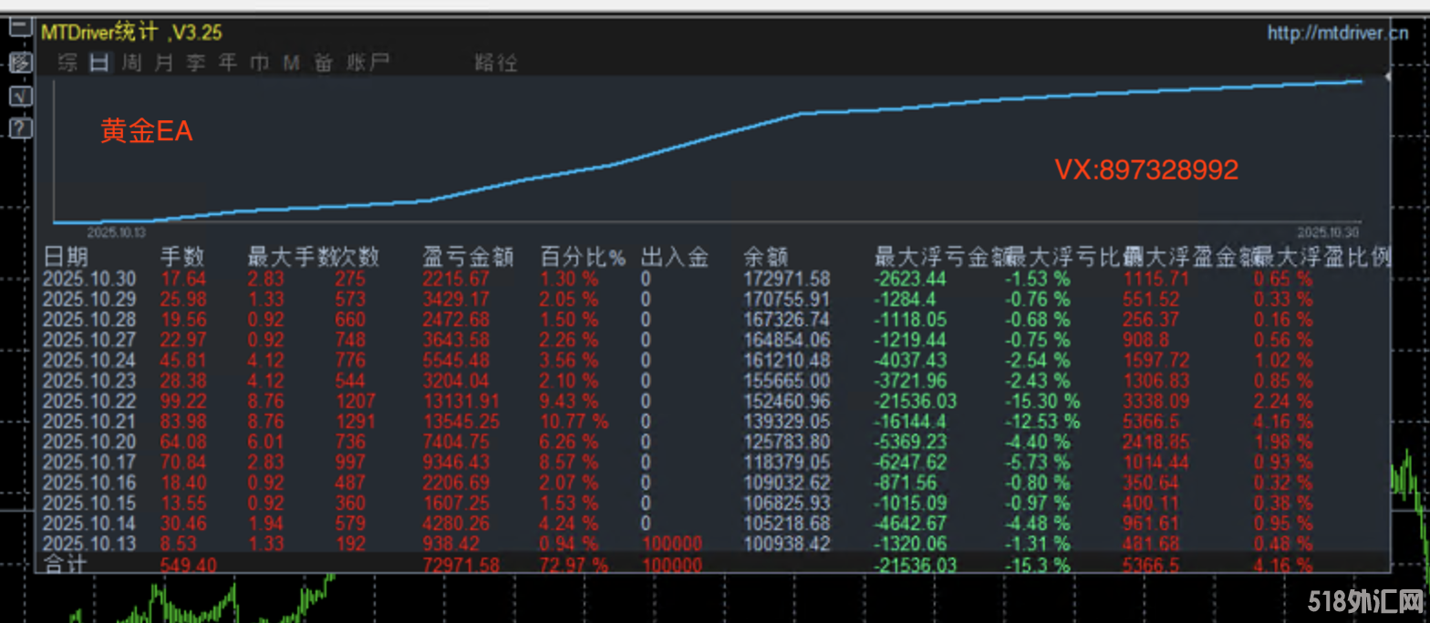Select the M tab
1430x623 pixels.
pyautogui.click(x=292, y=63)
